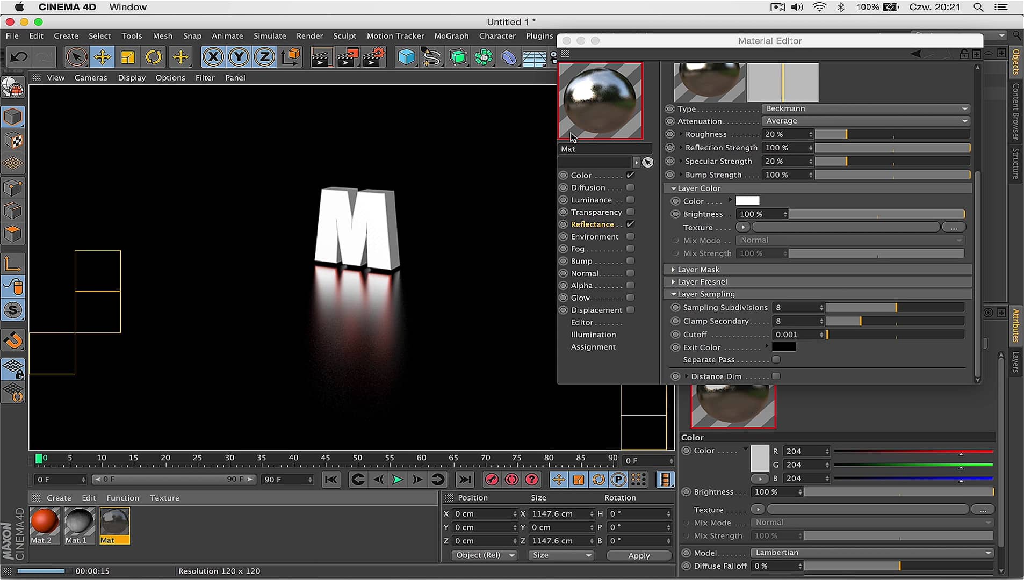Click the Undo icon in the toolbar

click(18, 56)
